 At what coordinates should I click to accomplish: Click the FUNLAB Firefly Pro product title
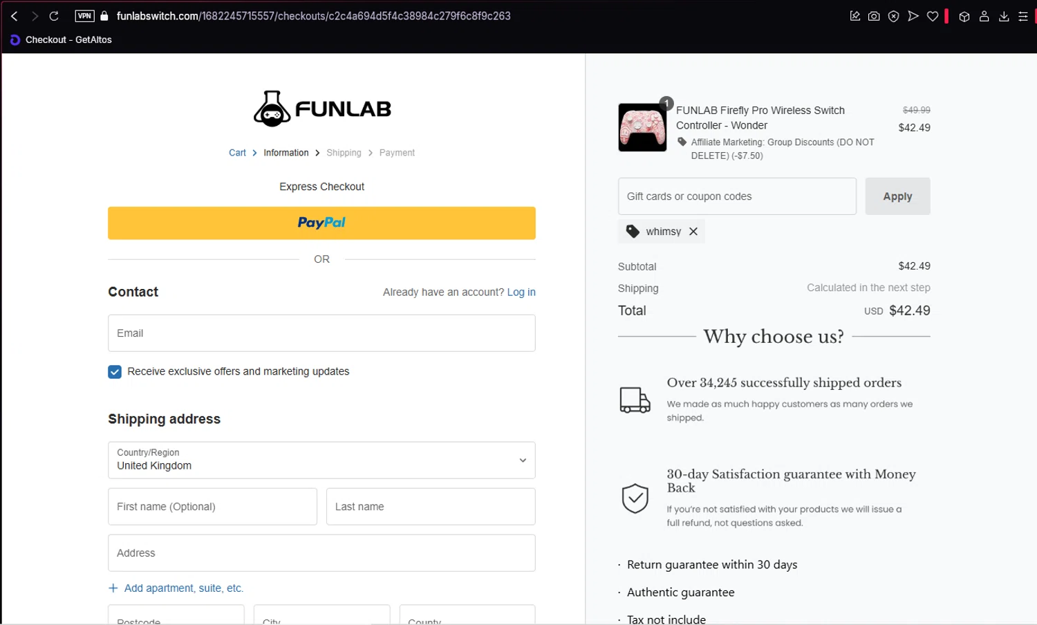(x=760, y=118)
